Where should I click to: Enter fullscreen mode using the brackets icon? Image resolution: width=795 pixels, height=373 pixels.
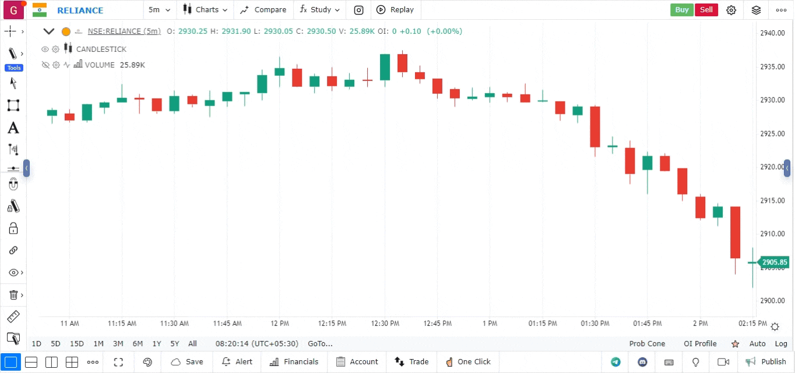[118, 362]
